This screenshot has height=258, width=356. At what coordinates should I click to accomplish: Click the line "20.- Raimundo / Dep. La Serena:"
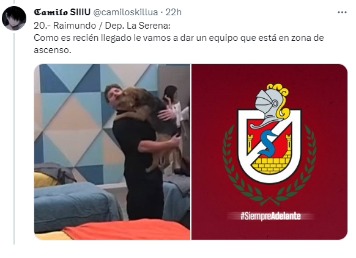pos(102,26)
